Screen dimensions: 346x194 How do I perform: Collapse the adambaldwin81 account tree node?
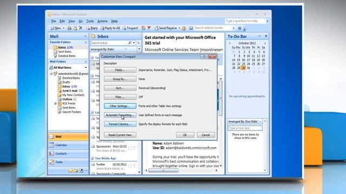tap(51, 74)
